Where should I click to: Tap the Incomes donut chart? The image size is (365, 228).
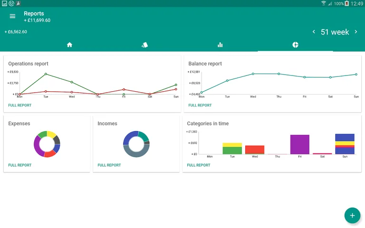pos(136,144)
